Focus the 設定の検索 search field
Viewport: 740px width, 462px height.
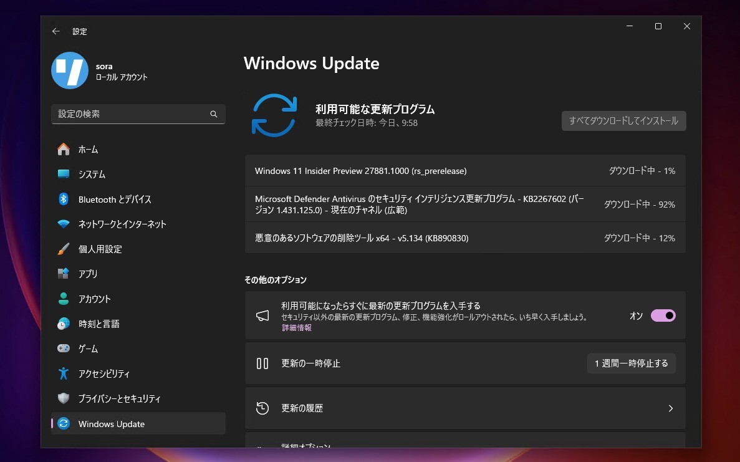point(138,114)
